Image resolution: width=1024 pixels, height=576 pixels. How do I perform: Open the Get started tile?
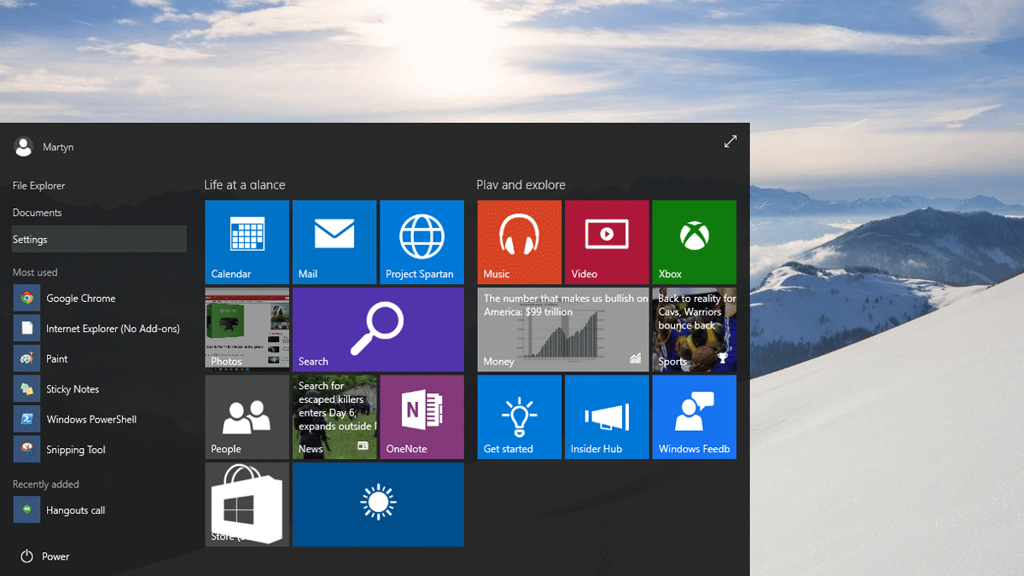point(520,417)
